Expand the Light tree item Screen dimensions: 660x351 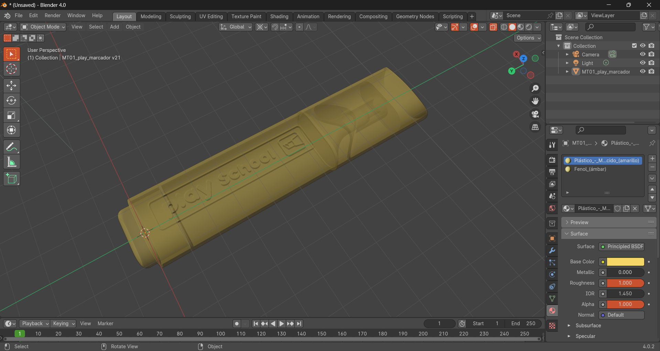pos(567,63)
